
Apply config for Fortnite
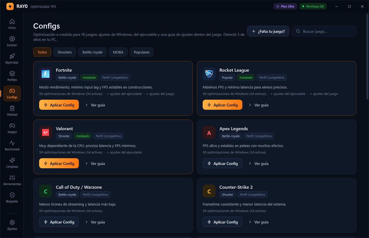pyautogui.click(x=59, y=105)
